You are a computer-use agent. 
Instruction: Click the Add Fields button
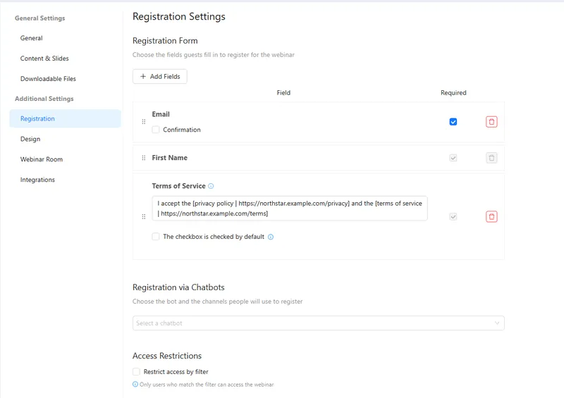[x=160, y=76]
